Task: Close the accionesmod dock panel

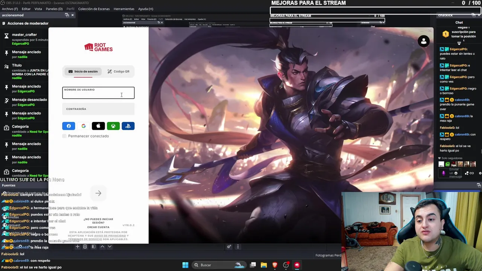Action: coord(72,15)
